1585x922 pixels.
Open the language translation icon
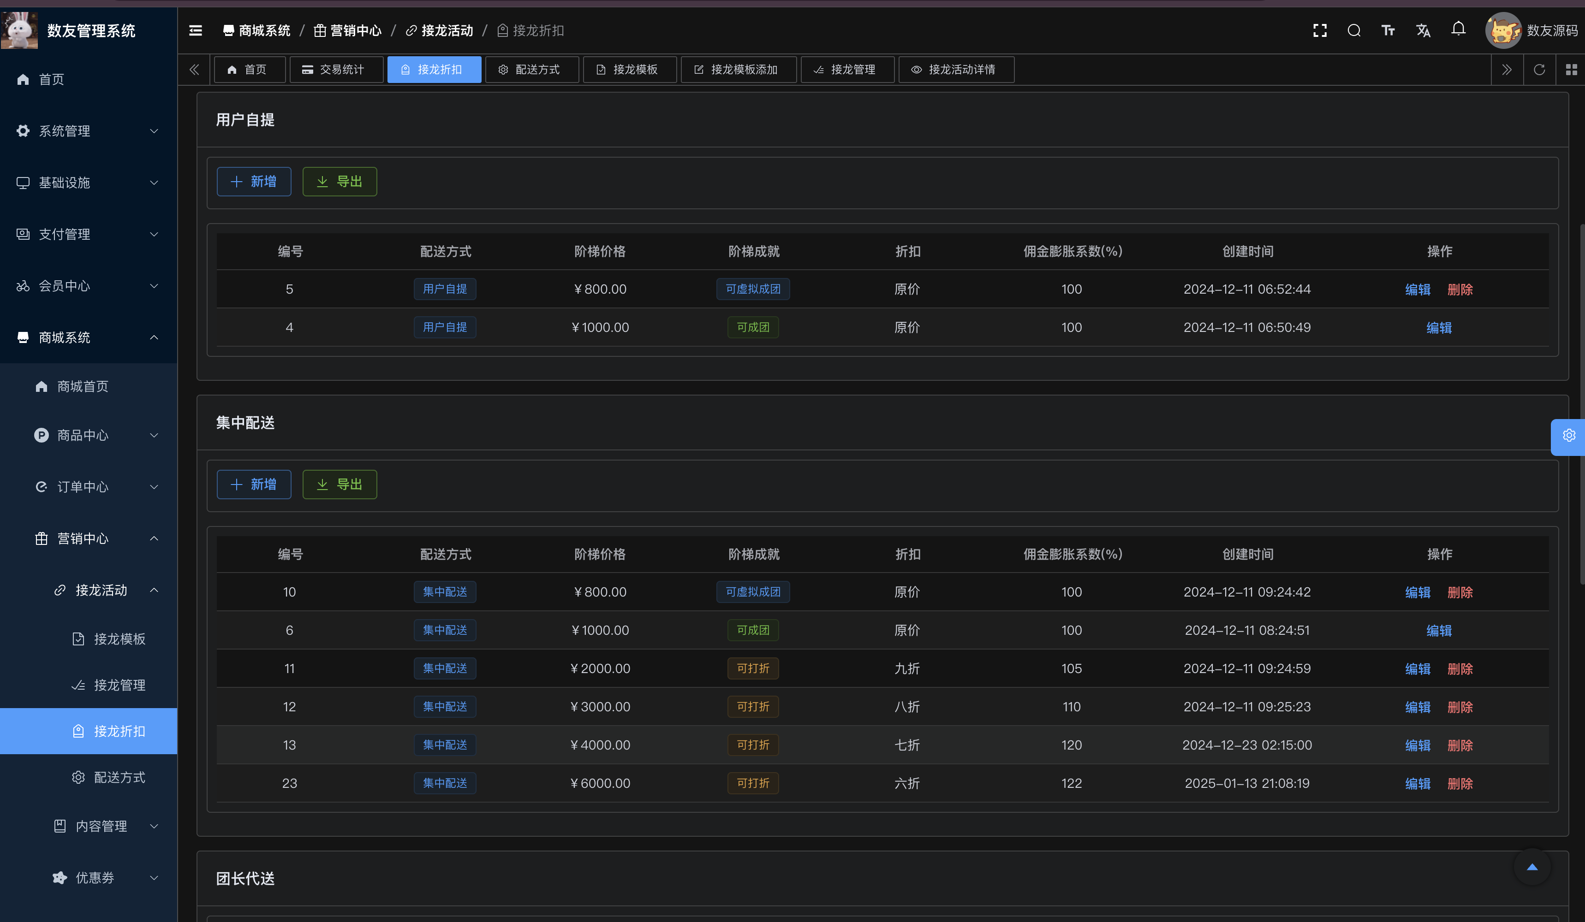coord(1424,30)
